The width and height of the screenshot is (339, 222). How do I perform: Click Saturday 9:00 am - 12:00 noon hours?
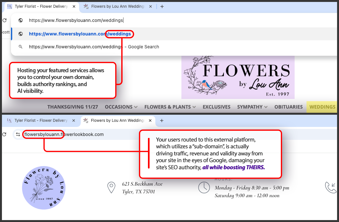pos(247,196)
